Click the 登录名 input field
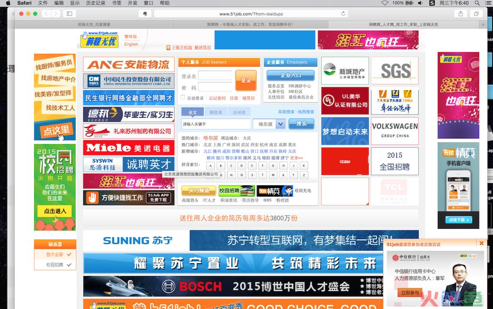Screen dimensions: 493x309 pyautogui.click(x=215, y=76)
